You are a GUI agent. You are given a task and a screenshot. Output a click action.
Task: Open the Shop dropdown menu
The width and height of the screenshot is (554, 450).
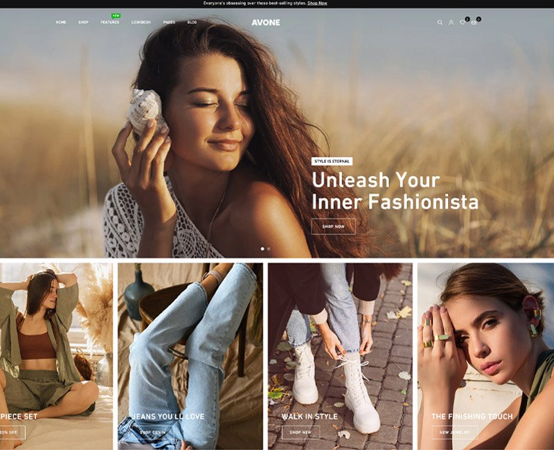(82, 22)
